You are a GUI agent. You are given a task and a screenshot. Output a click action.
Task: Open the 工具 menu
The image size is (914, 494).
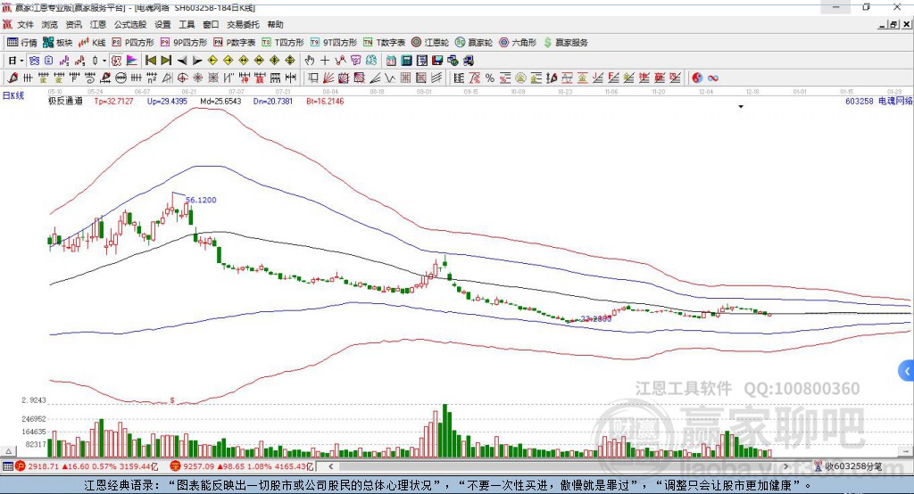click(x=187, y=24)
